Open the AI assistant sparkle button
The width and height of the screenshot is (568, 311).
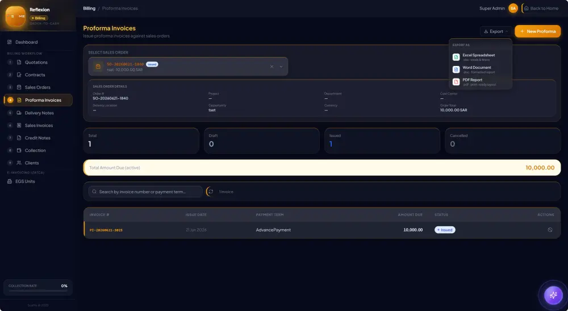[x=553, y=296]
